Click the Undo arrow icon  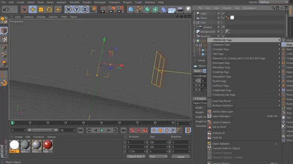[x=6, y=9]
